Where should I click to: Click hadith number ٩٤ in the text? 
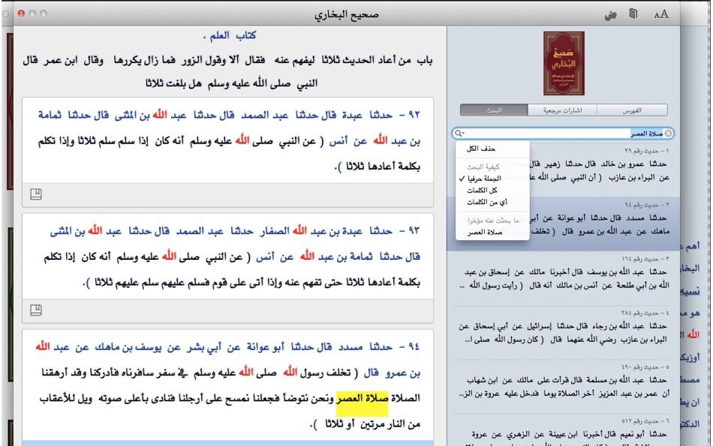coord(414,347)
